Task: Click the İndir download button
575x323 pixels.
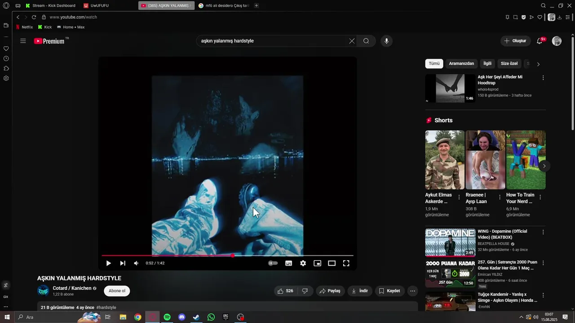Action: (x=360, y=291)
